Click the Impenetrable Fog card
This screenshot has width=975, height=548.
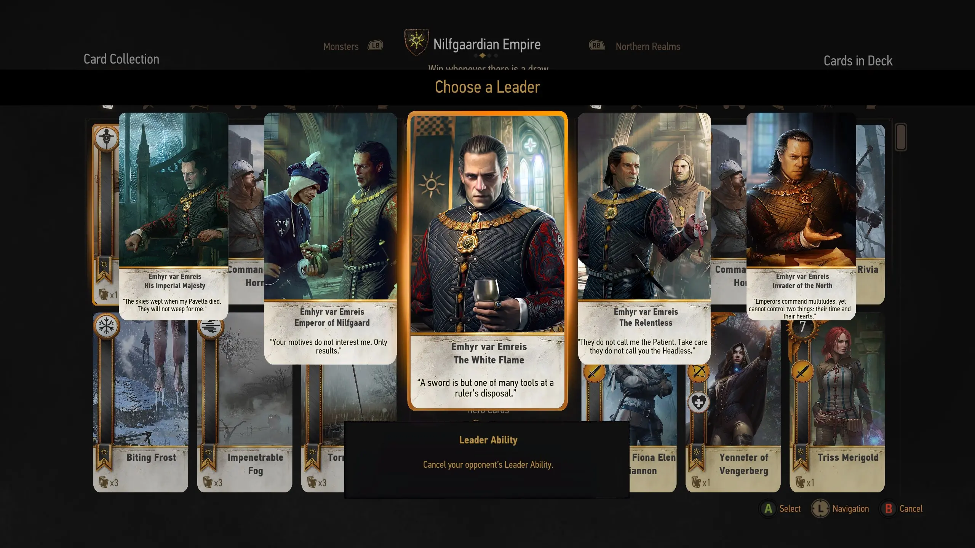click(x=245, y=402)
